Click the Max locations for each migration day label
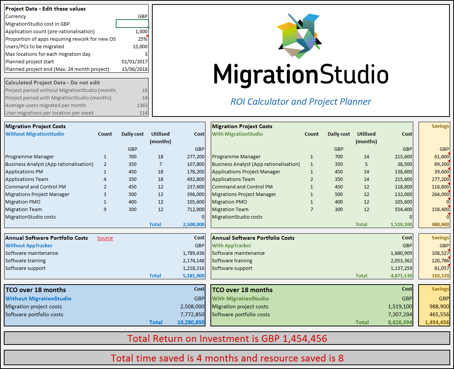 (x=48, y=54)
